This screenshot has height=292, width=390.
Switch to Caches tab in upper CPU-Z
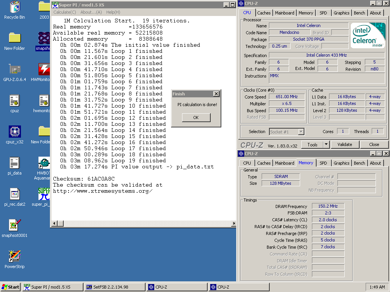pos(264,13)
